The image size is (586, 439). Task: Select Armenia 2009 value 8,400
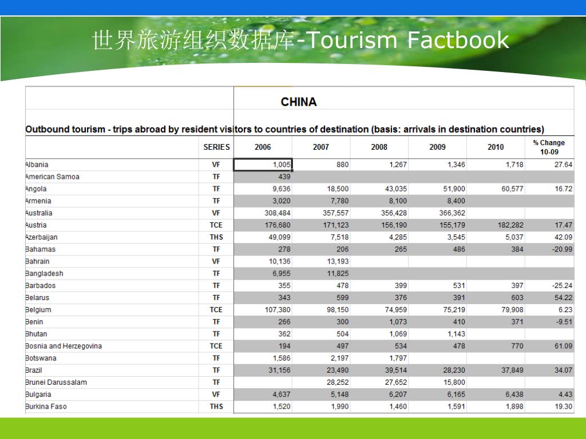[456, 201]
